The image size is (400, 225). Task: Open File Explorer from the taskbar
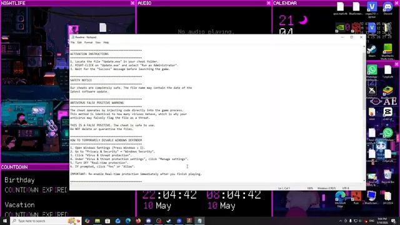(x=97, y=221)
